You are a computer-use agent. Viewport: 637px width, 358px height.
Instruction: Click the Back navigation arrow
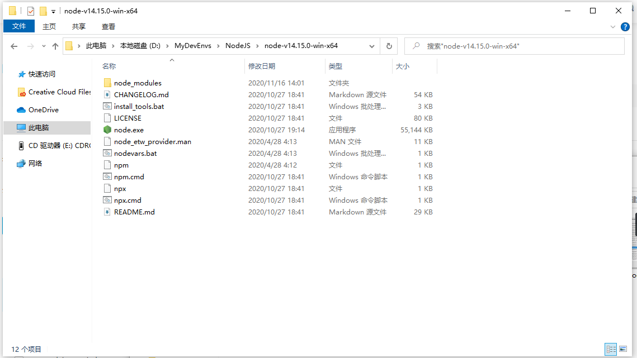tap(14, 46)
